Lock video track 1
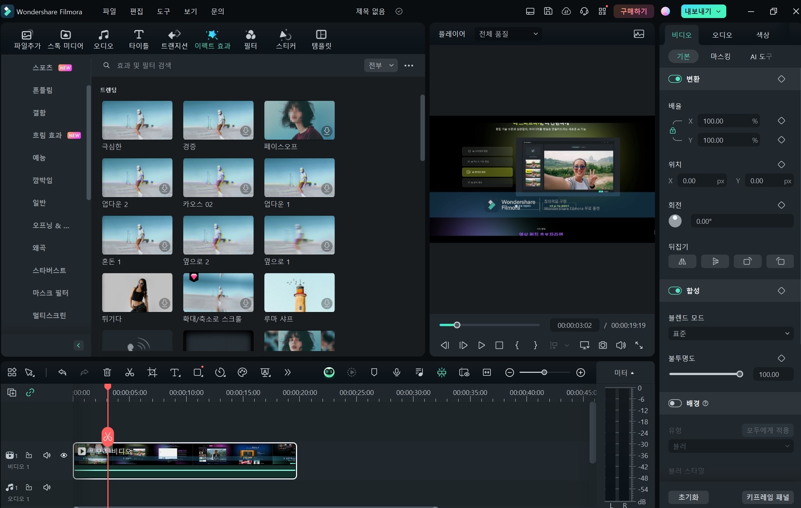This screenshot has width=801, height=508. (x=29, y=455)
